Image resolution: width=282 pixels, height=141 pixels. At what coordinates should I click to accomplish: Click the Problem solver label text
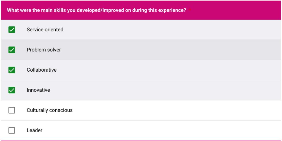(44, 50)
